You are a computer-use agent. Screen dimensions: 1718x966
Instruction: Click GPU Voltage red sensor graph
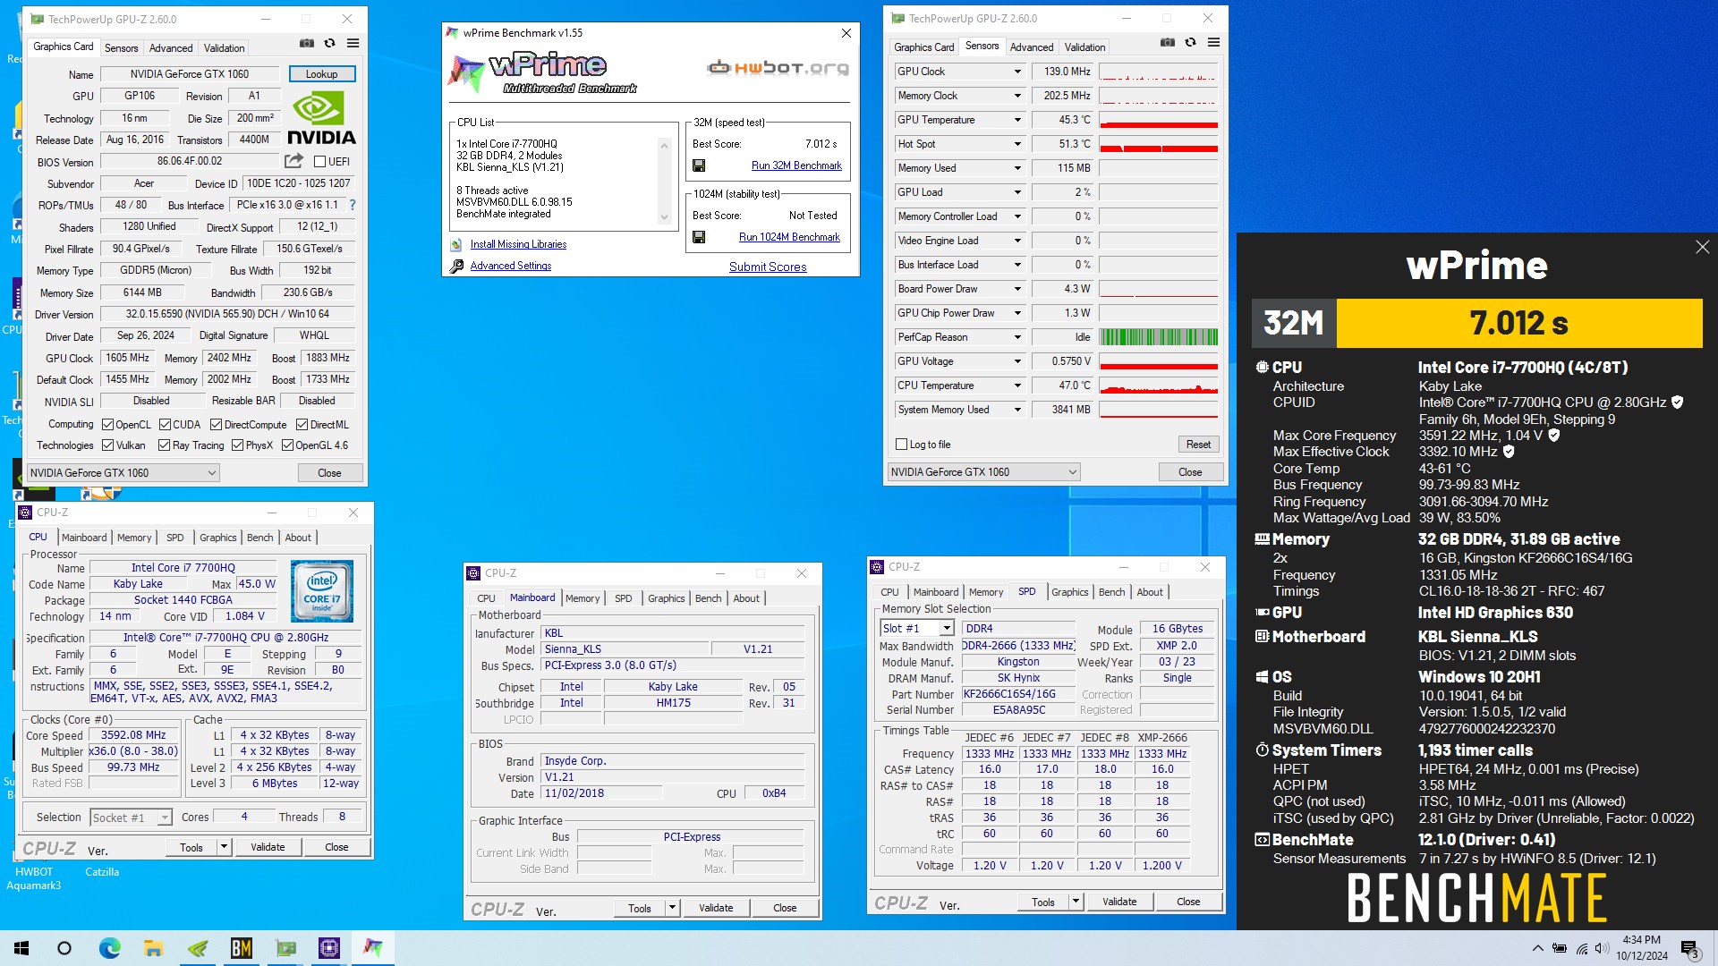(1158, 361)
